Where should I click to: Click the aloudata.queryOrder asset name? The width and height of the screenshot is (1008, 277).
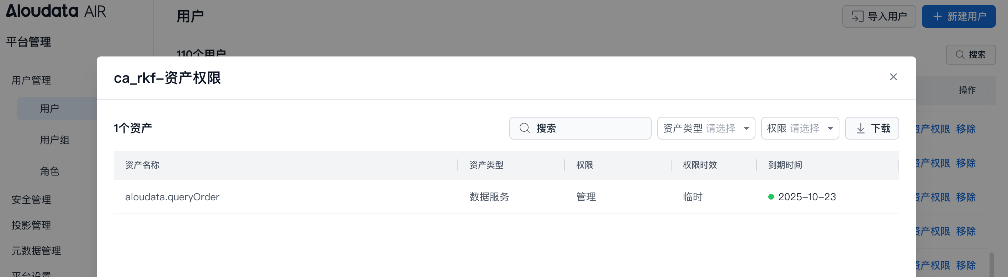coord(172,197)
